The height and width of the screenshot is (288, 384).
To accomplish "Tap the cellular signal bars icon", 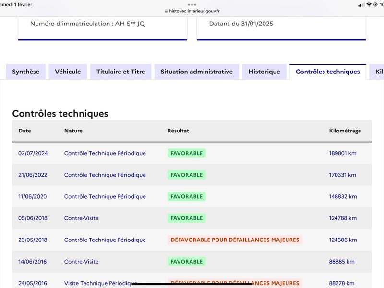I will pos(361,5).
